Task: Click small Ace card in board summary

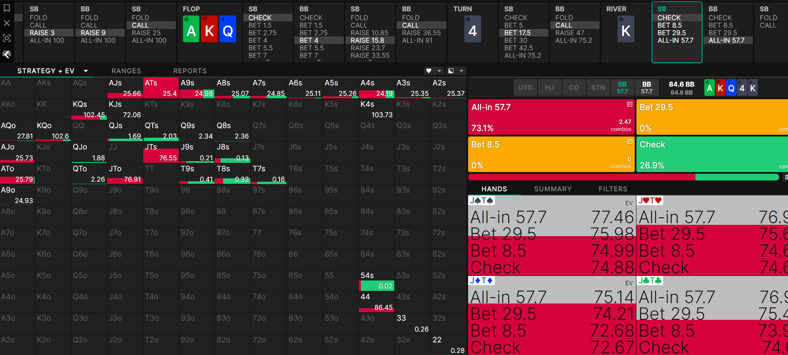Action: (709, 88)
